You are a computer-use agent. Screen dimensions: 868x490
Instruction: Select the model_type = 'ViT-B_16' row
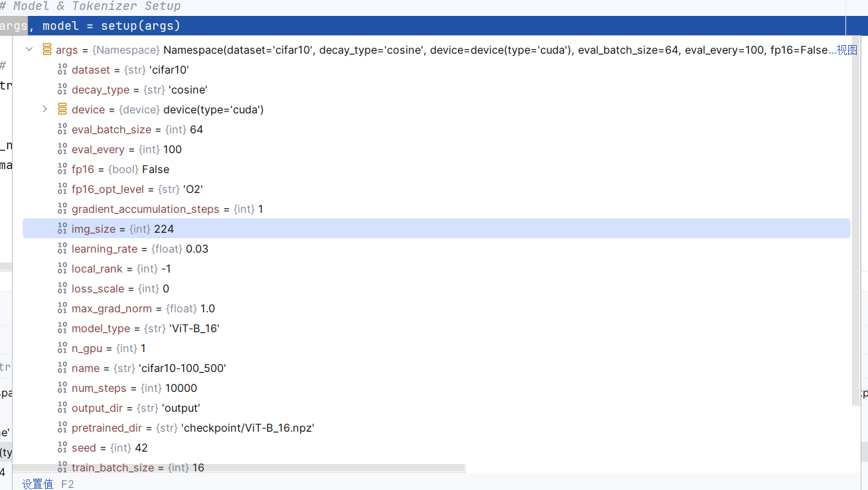[437, 328]
